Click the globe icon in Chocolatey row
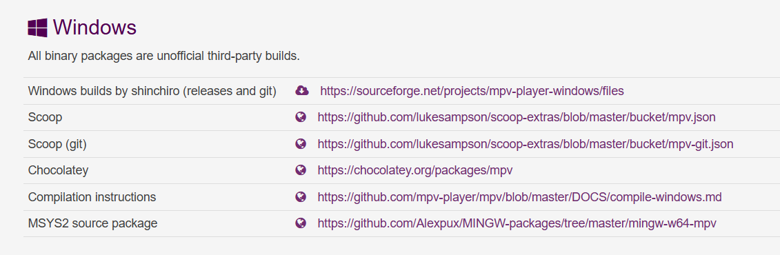 click(x=301, y=170)
